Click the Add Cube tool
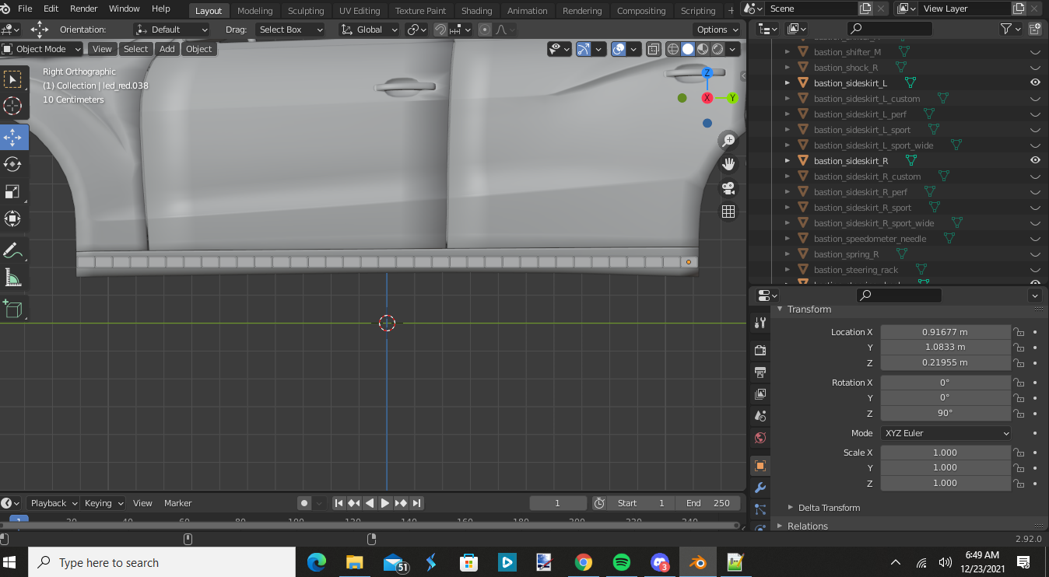This screenshot has width=1049, height=577. [x=13, y=309]
